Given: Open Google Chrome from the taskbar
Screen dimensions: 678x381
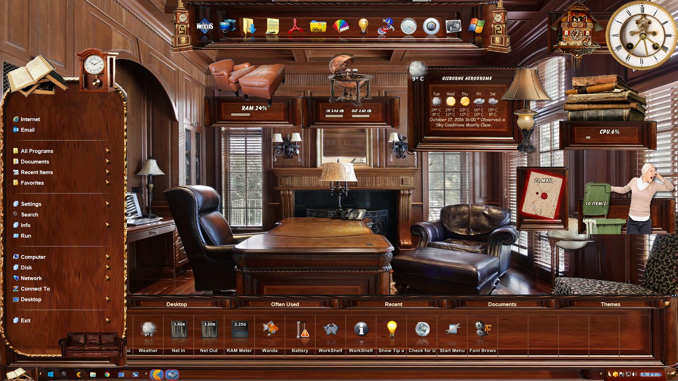Looking at the screenshot, I should [107, 375].
